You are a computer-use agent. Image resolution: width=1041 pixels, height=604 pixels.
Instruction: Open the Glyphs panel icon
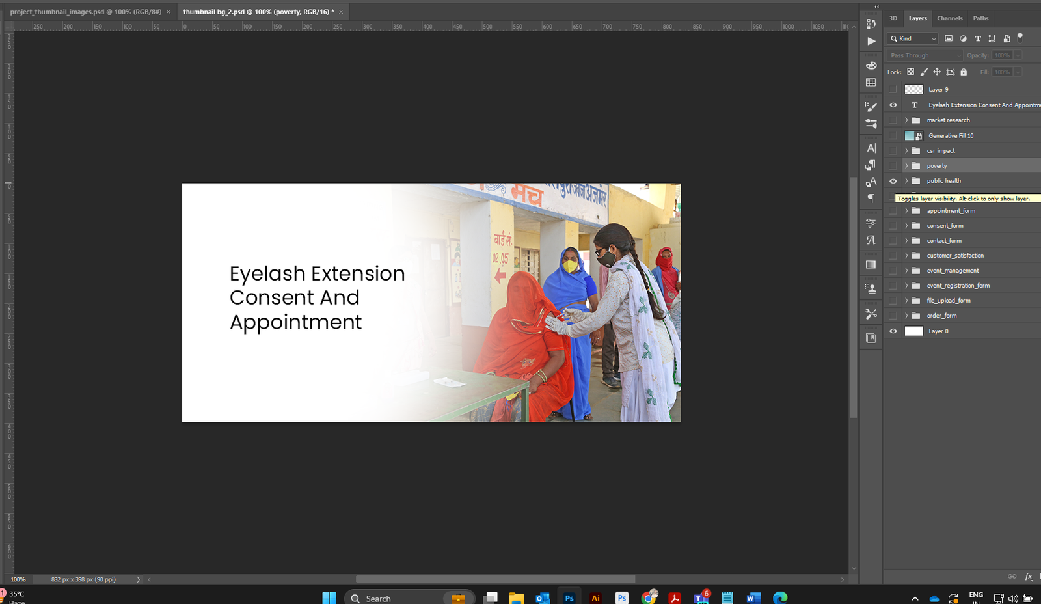tap(871, 240)
